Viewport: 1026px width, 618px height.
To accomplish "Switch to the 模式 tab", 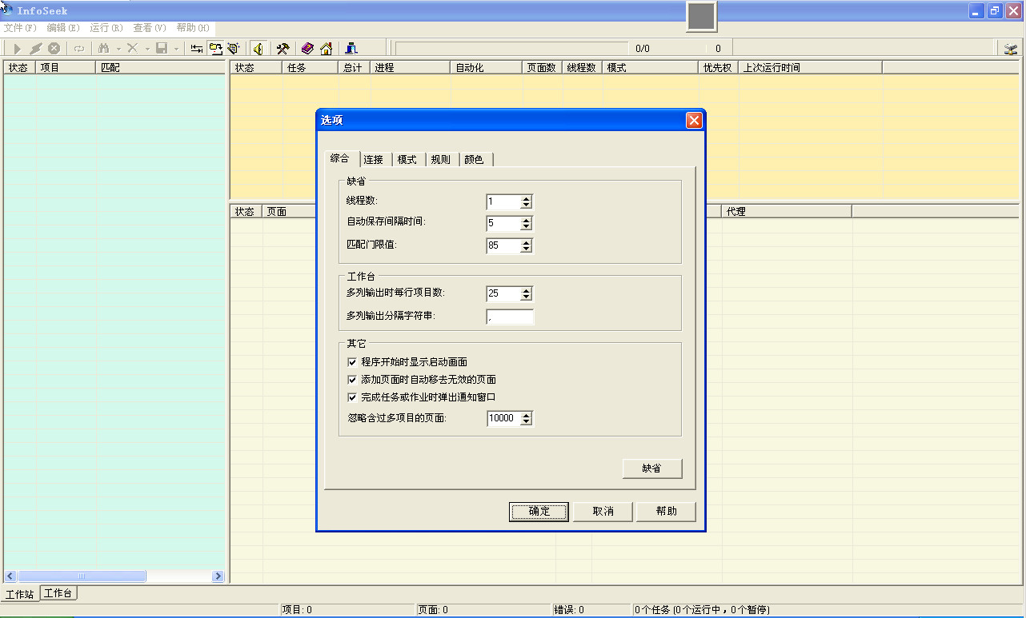I will tap(407, 160).
